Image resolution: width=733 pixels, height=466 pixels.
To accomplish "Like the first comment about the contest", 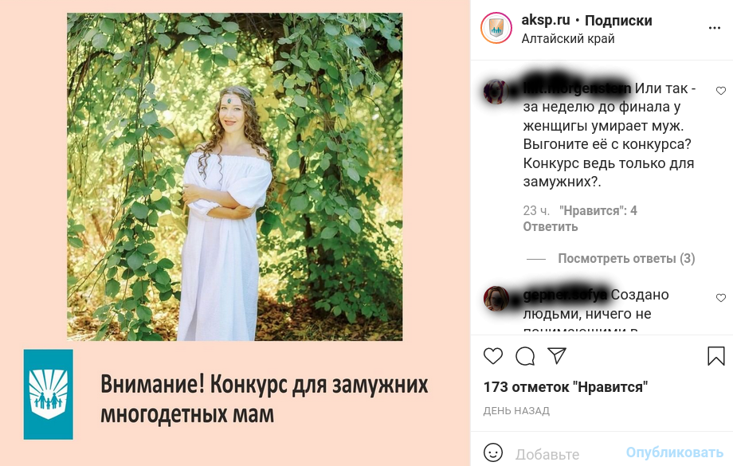I will tap(721, 91).
